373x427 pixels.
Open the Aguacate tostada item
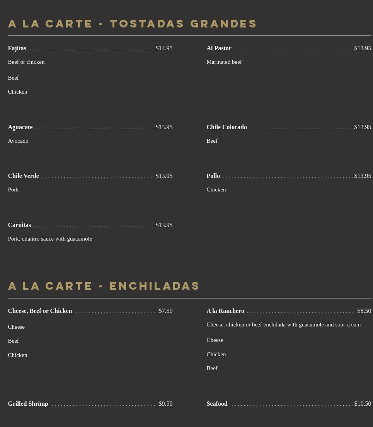tap(20, 127)
